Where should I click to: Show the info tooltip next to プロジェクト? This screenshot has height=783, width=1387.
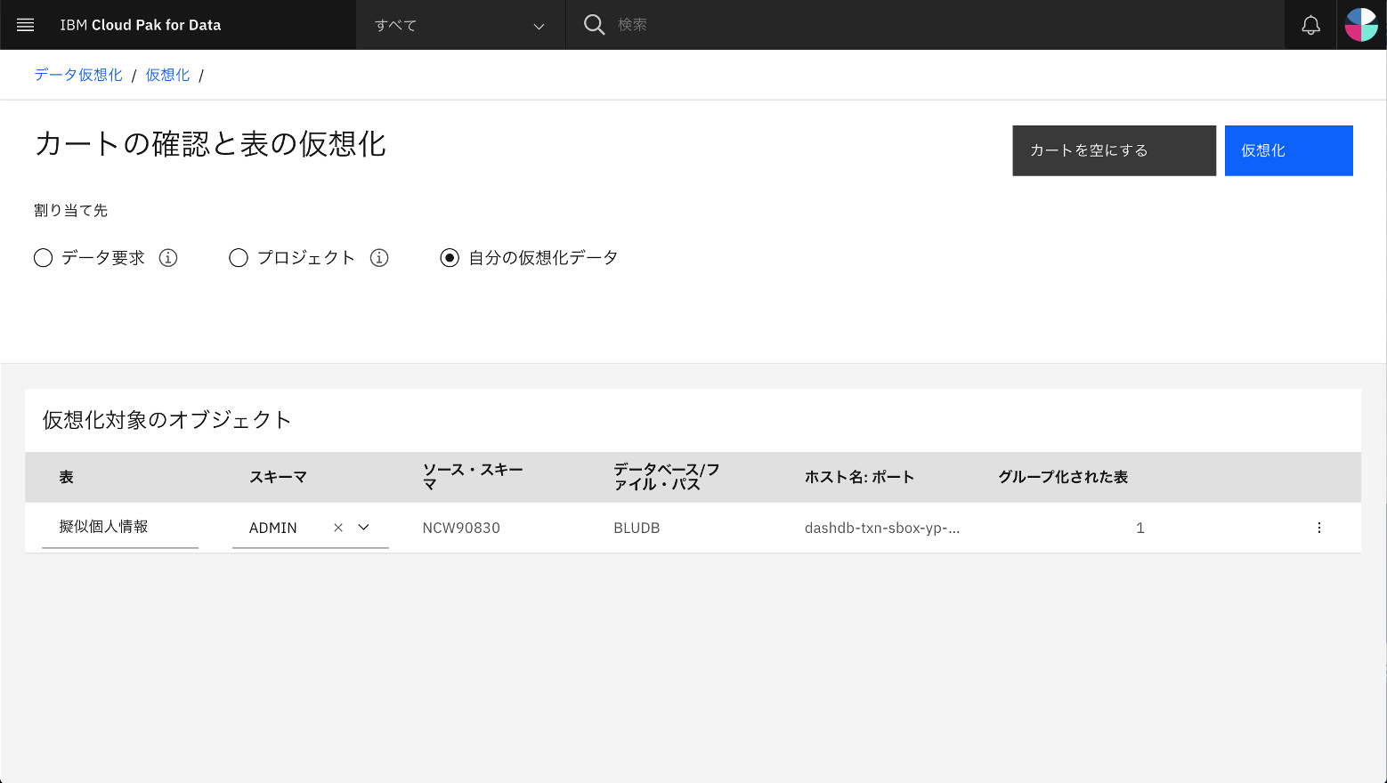379,257
